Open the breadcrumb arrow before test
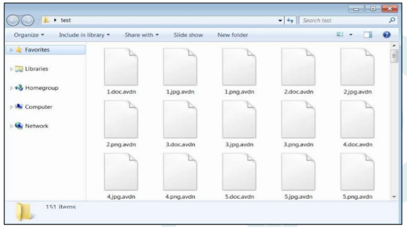The image size is (407, 227). (55, 20)
